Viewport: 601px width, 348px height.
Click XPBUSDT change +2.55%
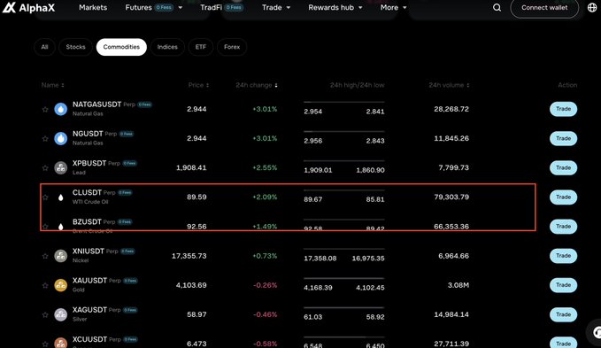coord(265,168)
